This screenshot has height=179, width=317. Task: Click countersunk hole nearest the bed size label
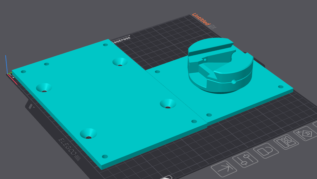120,62
